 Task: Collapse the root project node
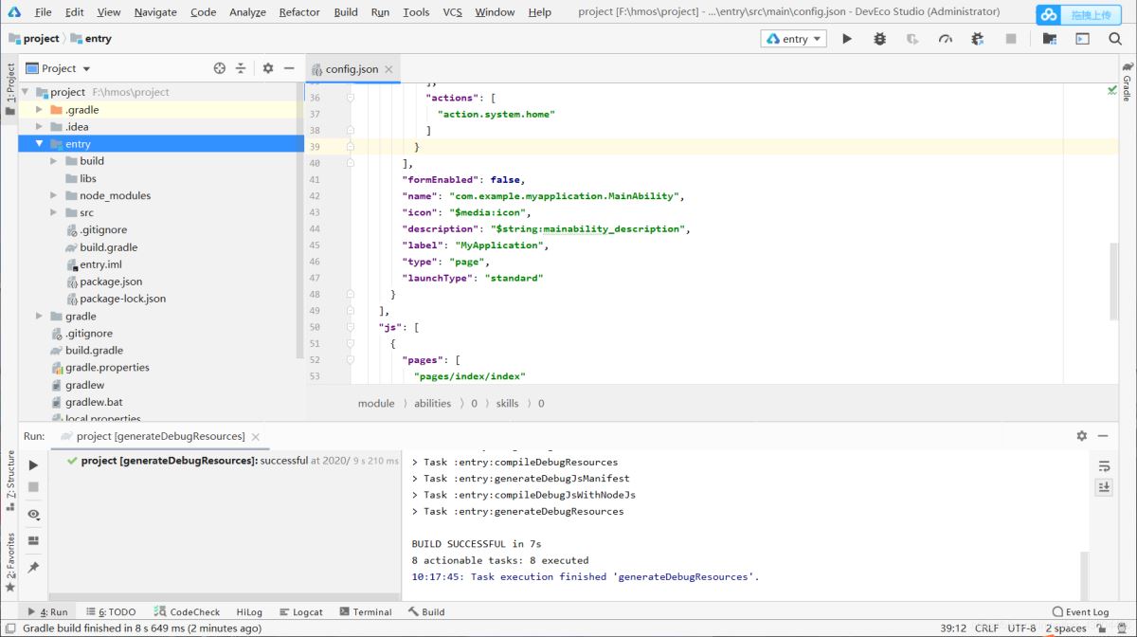25,92
